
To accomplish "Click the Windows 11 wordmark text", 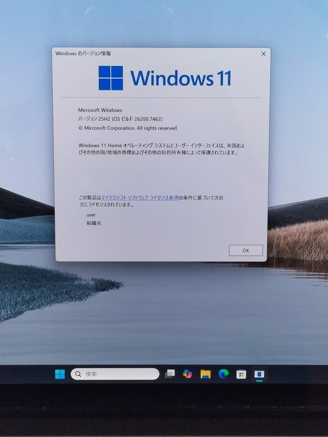I will coord(181,78).
